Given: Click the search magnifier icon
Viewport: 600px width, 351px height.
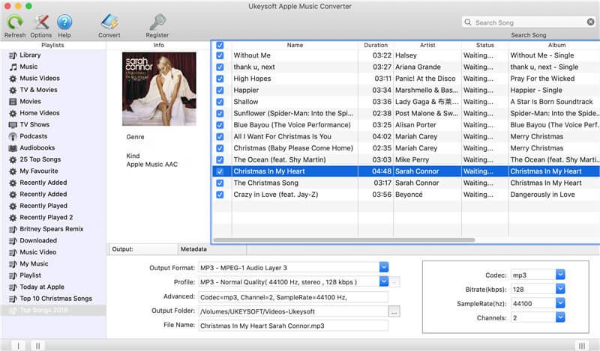Looking at the screenshot, I should coord(468,22).
